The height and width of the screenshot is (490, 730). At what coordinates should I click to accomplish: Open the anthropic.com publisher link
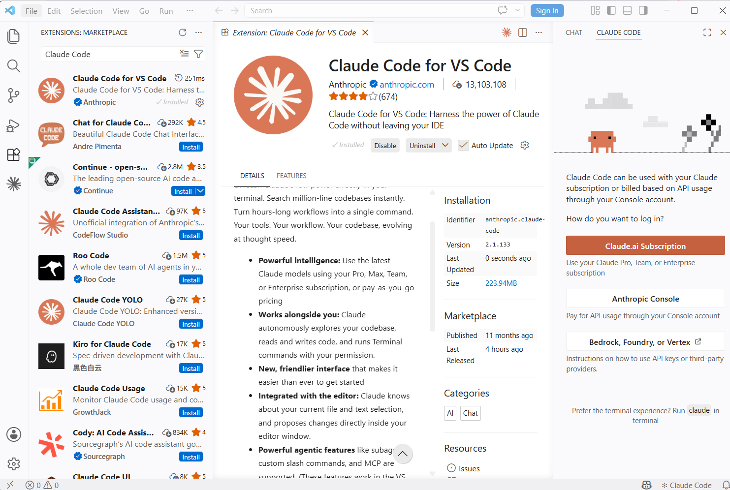tap(407, 84)
